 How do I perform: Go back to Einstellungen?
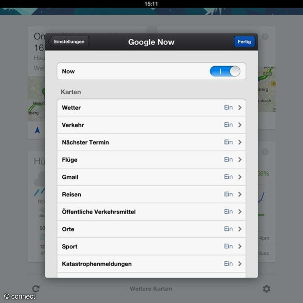(x=68, y=42)
